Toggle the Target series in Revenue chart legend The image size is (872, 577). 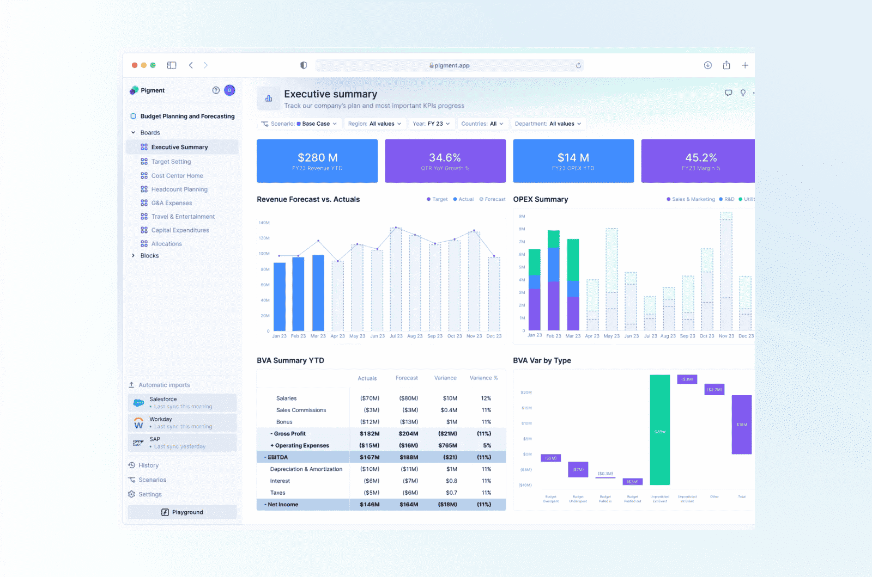[437, 199]
